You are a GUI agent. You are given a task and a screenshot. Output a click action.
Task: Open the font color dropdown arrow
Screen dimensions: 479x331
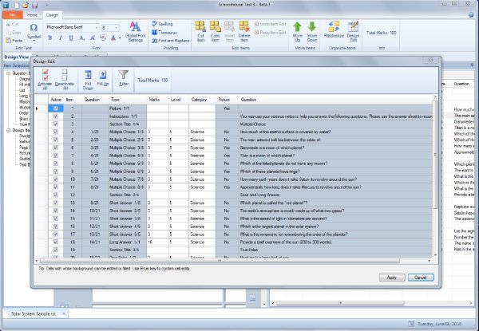coord(120,38)
